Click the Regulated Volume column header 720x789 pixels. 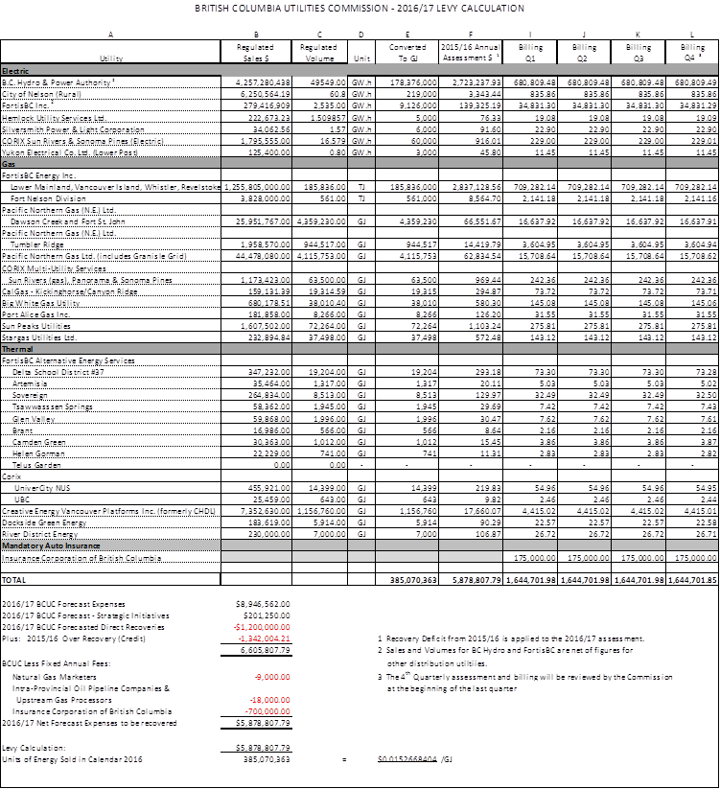tap(319, 53)
